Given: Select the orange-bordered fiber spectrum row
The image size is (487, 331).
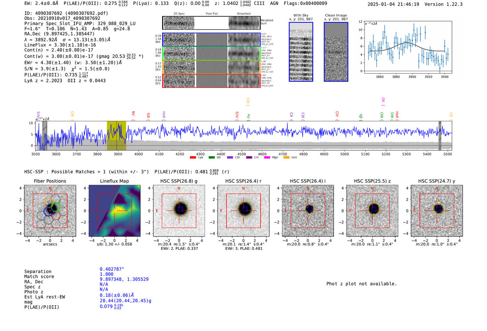Looking at the screenshot, I should pyautogui.click(x=211, y=67).
